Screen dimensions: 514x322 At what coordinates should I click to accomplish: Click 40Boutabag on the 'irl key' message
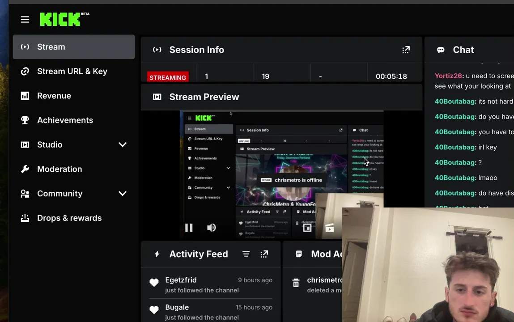click(x=455, y=148)
